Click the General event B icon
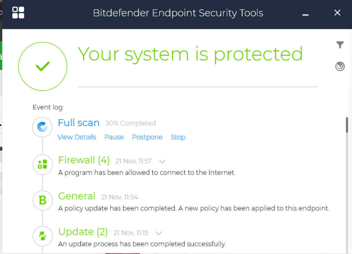 coord(42,200)
